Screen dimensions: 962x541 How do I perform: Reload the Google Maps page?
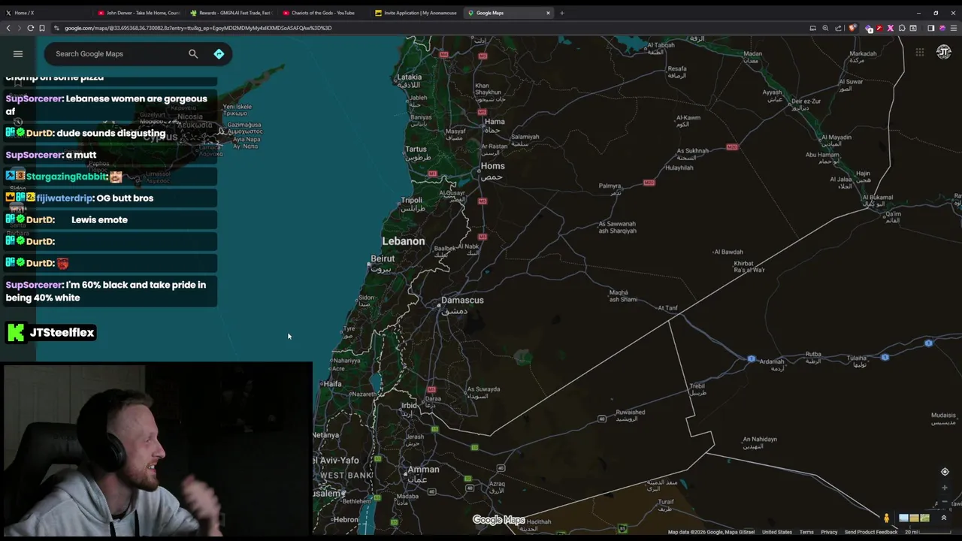[x=31, y=28]
